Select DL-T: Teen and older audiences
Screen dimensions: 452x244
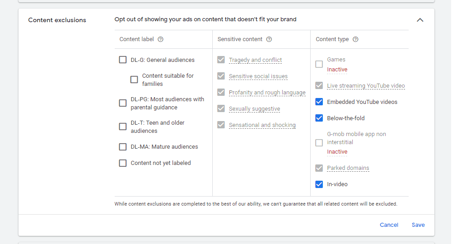click(x=123, y=127)
